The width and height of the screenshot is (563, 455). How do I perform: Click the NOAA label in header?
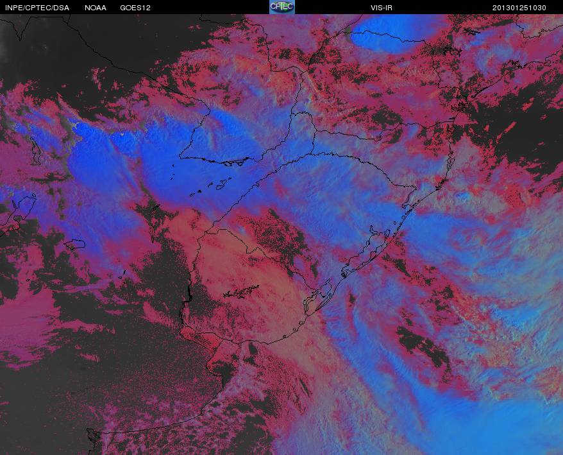point(95,8)
